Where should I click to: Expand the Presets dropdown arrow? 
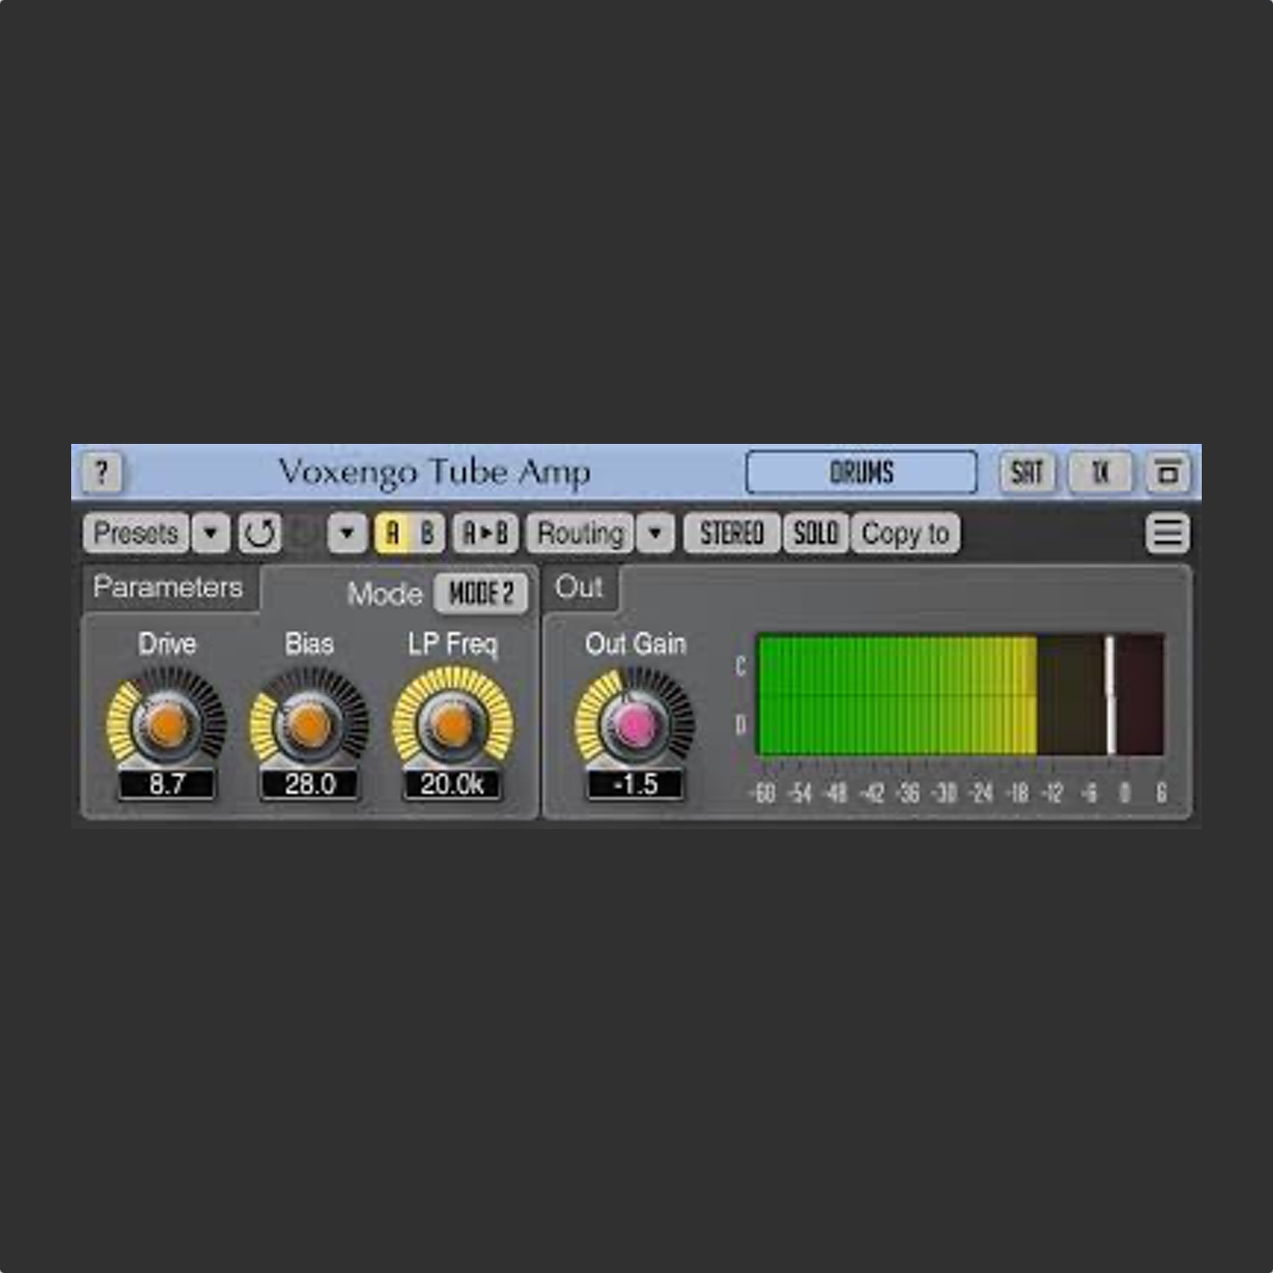click(x=210, y=534)
